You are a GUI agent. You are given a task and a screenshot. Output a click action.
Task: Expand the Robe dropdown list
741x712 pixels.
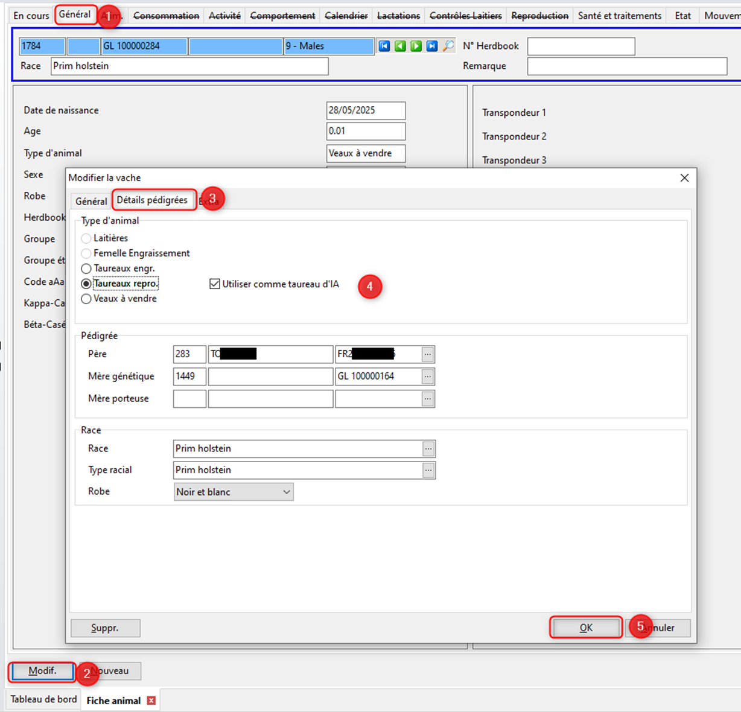coord(287,492)
